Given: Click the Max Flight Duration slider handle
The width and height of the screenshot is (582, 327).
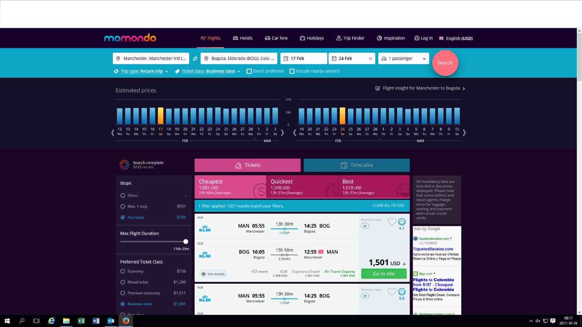Looking at the screenshot, I should pyautogui.click(x=186, y=242).
